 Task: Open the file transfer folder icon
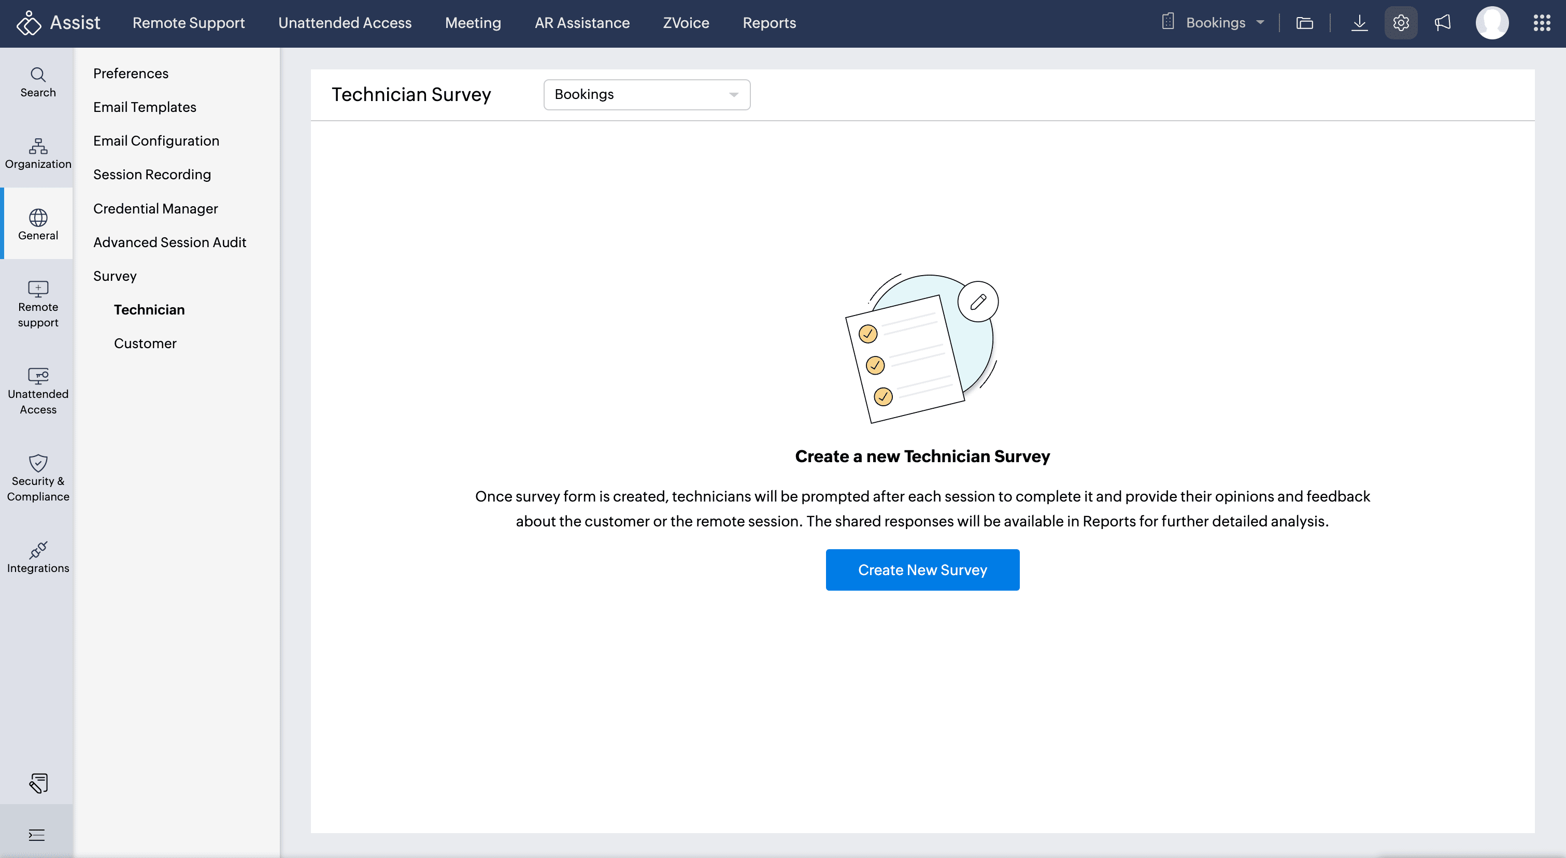1305,23
